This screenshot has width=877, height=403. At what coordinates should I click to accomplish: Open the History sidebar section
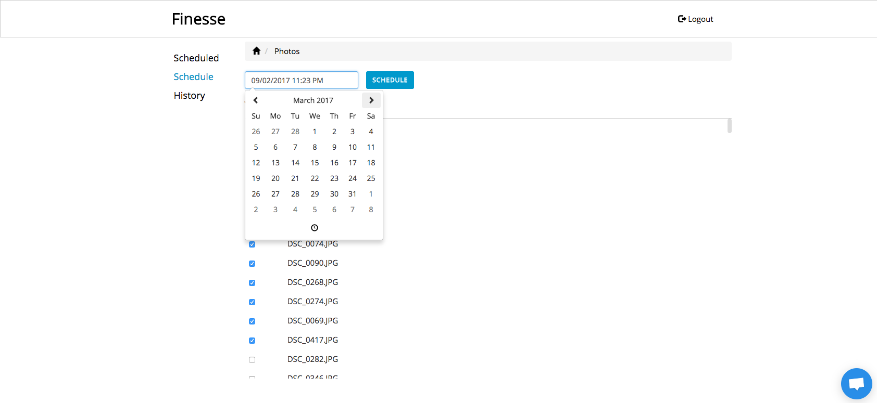tap(190, 96)
